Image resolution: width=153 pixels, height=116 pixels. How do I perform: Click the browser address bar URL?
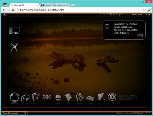coord(42,10)
